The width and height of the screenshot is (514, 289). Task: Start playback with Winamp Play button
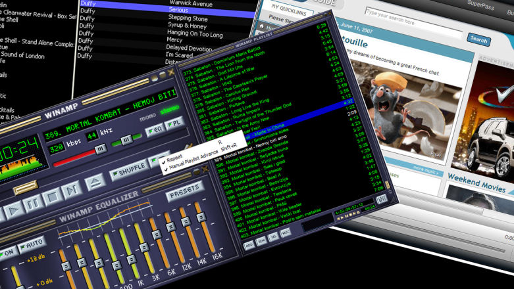pyautogui.click(x=14, y=211)
